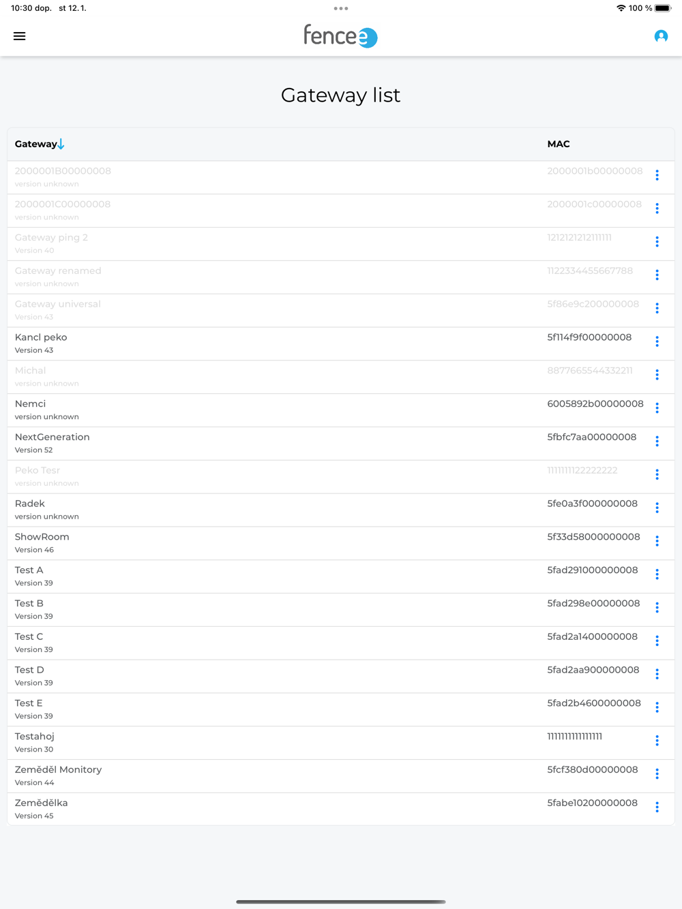Viewport: 682px width, 909px height.
Task: Toggle Gateway column sort arrow
Action: (61, 144)
